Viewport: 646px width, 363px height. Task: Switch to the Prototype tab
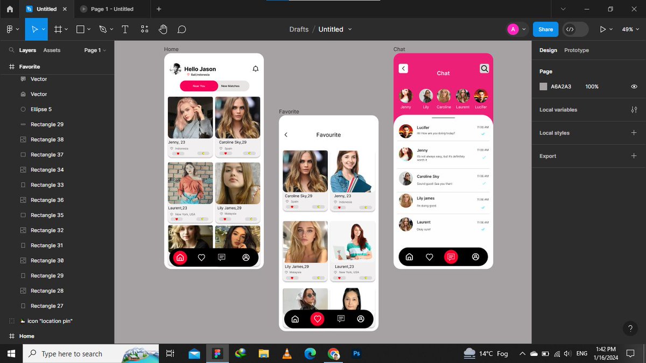pos(577,50)
